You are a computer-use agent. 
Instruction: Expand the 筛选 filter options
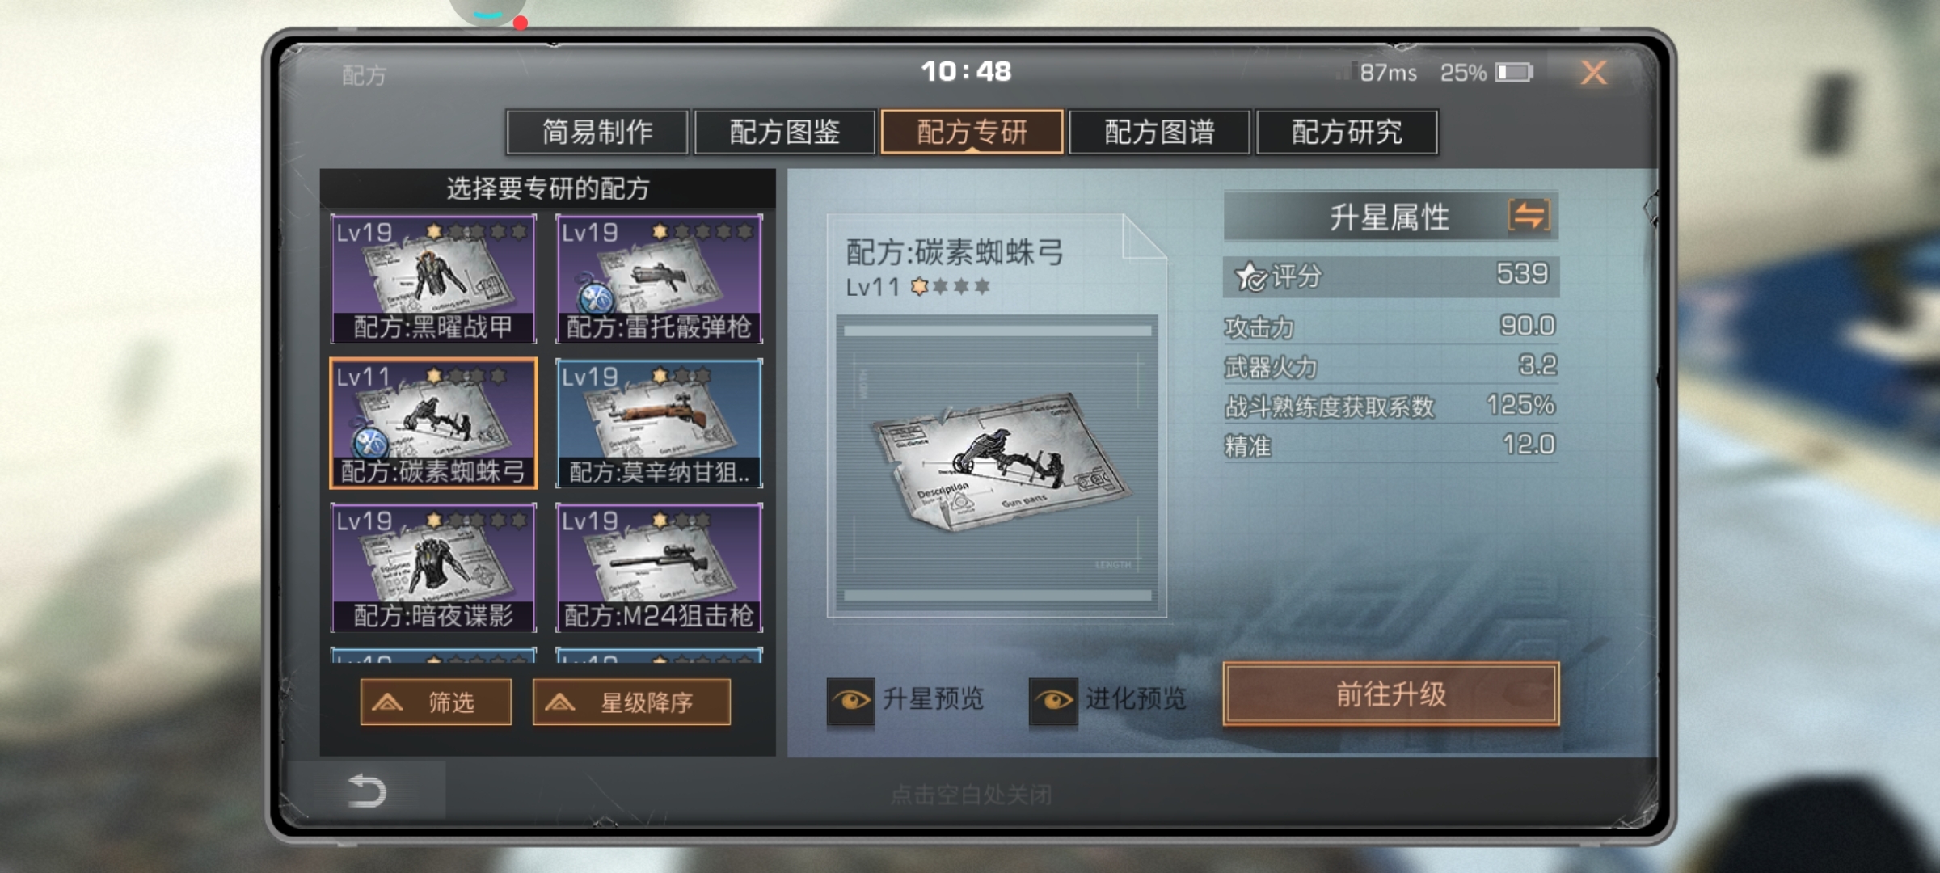click(x=436, y=702)
